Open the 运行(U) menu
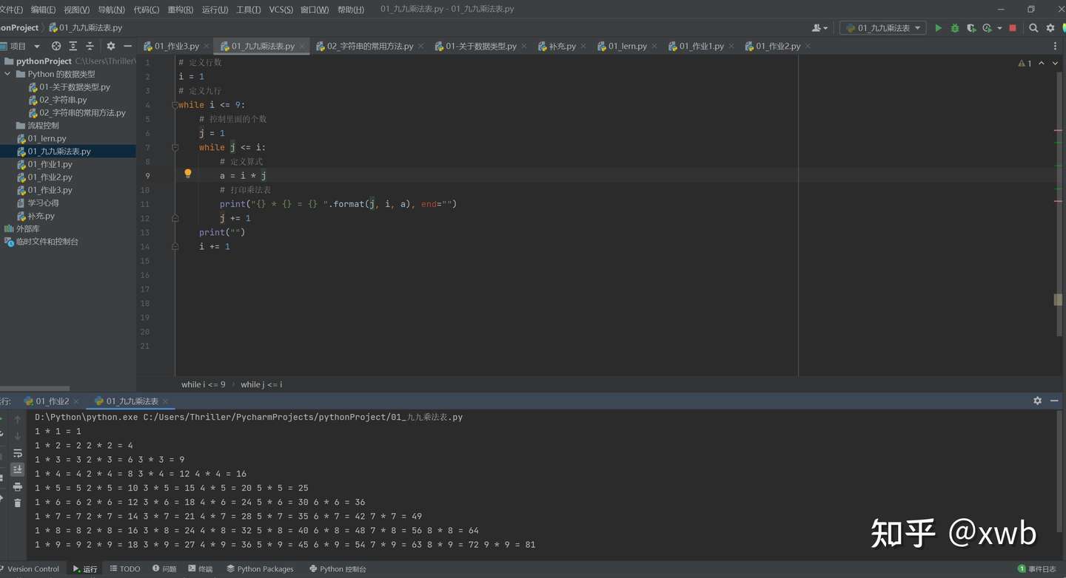This screenshot has width=1066, height=578. [215, 10]
